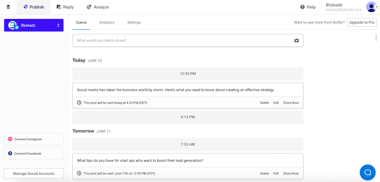Image resolution: width=380 pixels, height=182 pixels.
Task: Click the camera icon in the share box
Action: click(x=296, y=41)
